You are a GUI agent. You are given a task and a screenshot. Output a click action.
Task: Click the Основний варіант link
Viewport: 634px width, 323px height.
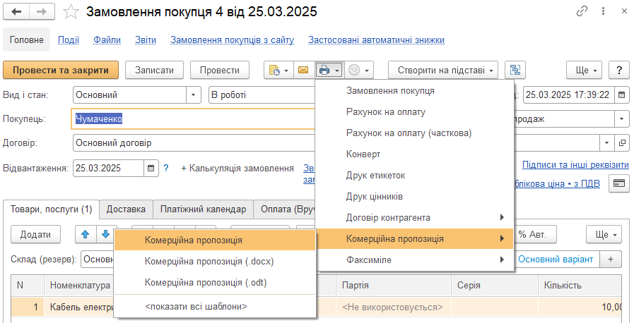coord(556,260)
